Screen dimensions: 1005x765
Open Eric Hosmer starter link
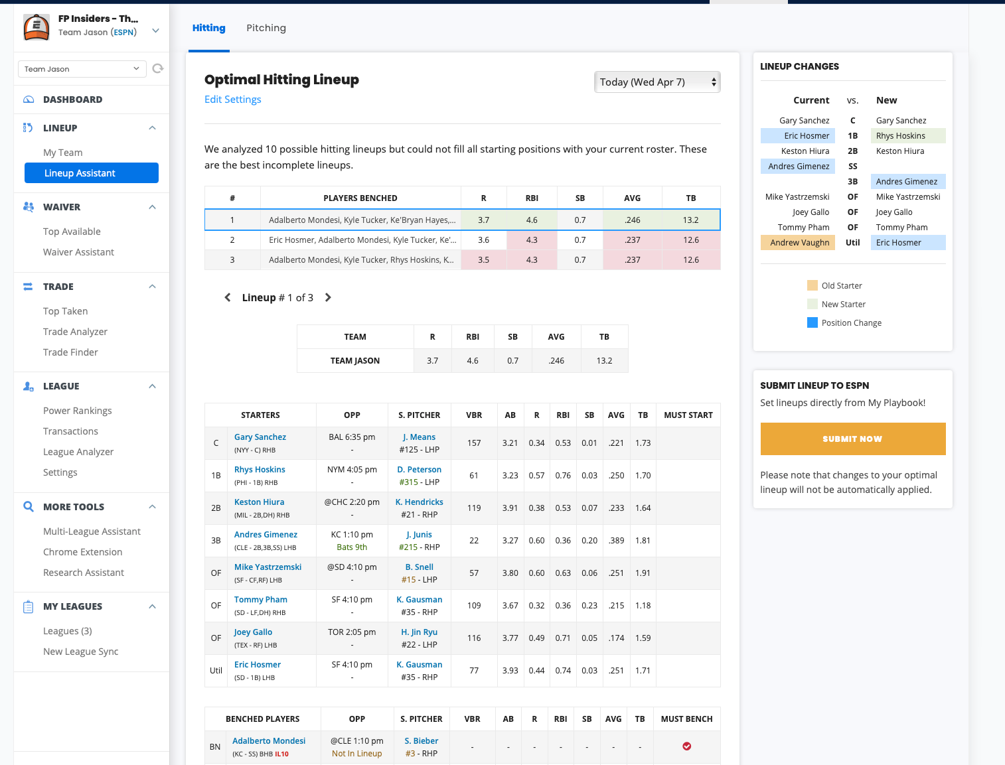click(x=258, y=665)
